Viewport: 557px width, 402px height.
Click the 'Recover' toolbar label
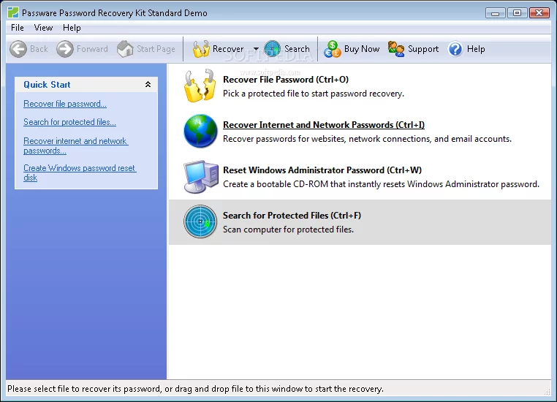coord(228,49)
